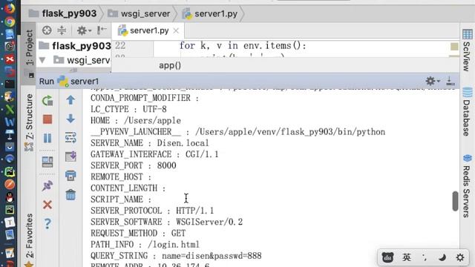Collapse all in Project panel
The image size is (475, 267).
click(x=62, y=30)
